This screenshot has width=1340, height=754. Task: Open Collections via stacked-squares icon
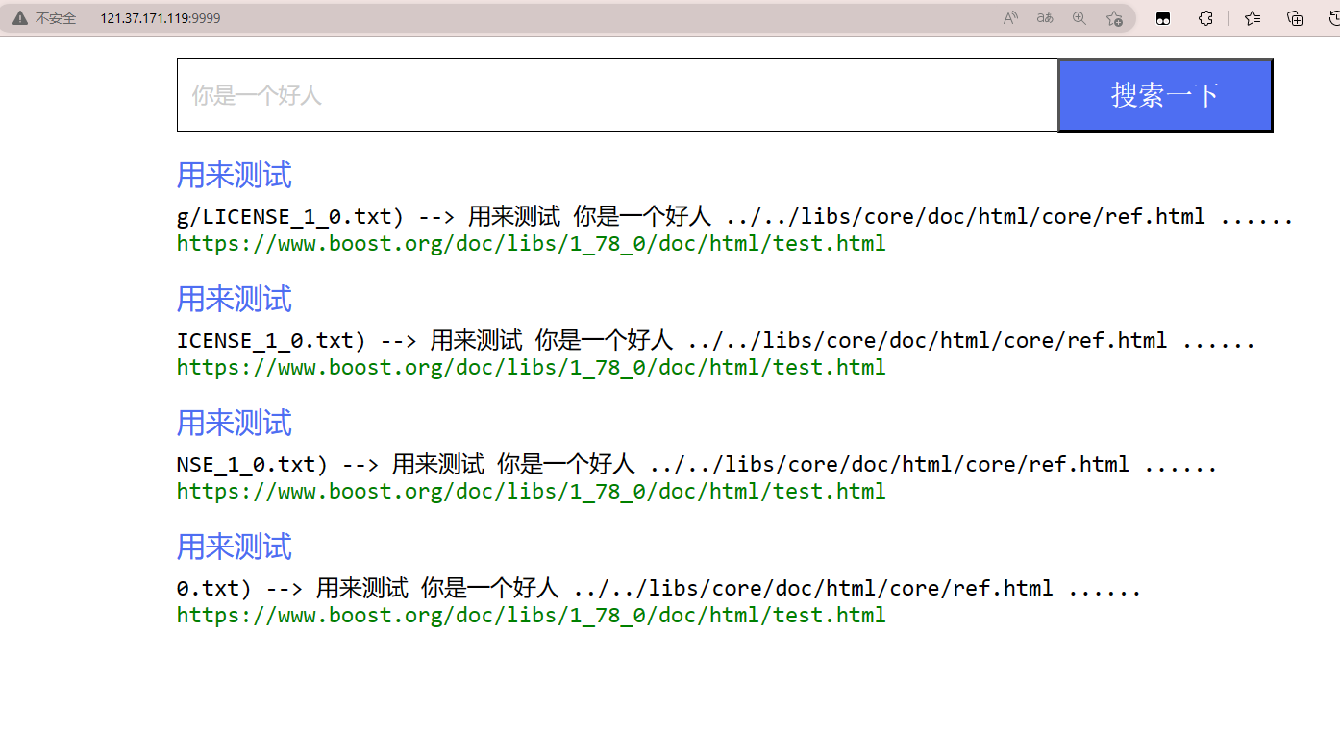click(x=1294, y=17)
